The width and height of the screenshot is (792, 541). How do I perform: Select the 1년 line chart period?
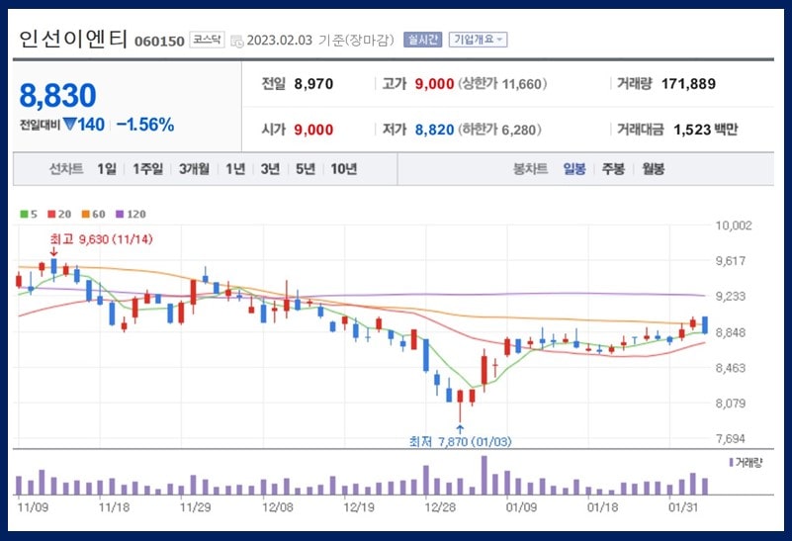tap(235, 169)
